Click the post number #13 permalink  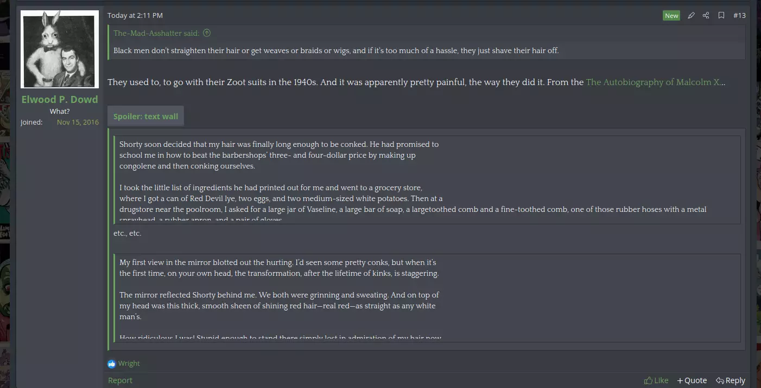[739, 16]
